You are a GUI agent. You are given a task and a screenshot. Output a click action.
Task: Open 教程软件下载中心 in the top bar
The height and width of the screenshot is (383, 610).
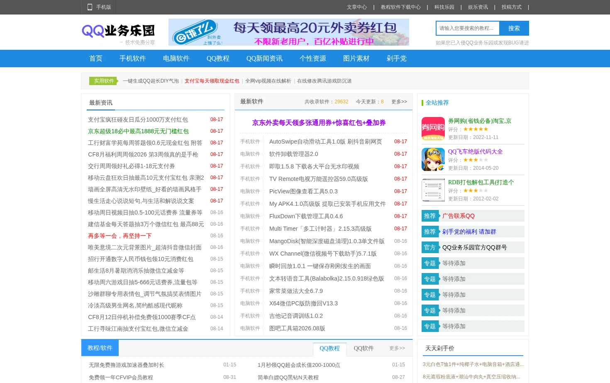[x=401, y=7]
